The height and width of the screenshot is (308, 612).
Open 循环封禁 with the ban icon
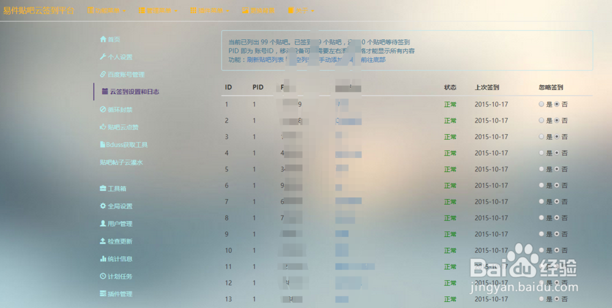tap(116, 110)
